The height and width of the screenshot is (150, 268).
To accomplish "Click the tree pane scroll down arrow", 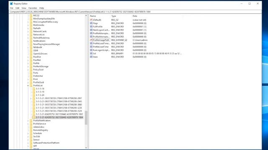I will (x=86, y=148).
